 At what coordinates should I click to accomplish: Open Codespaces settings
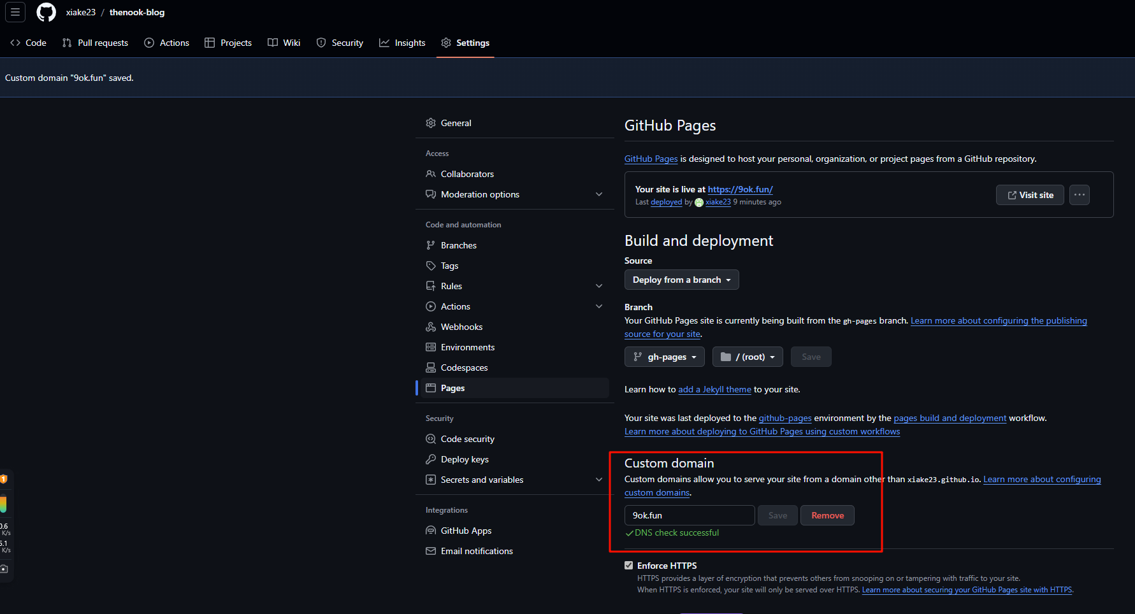pos(515,368)
